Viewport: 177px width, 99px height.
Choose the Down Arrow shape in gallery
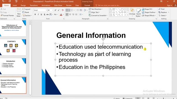point(125,12)
